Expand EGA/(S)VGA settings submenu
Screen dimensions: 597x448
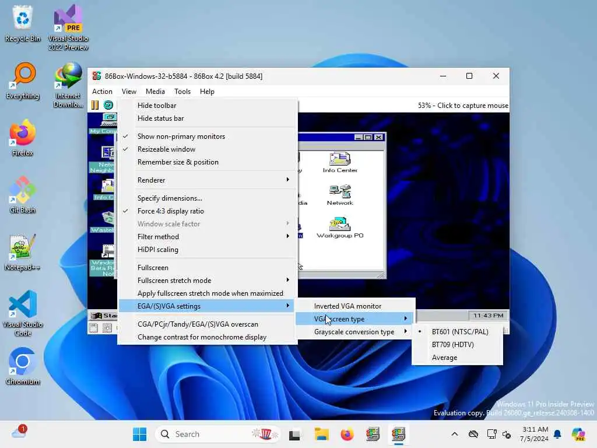pyautogui.click(x=208, y=306)
